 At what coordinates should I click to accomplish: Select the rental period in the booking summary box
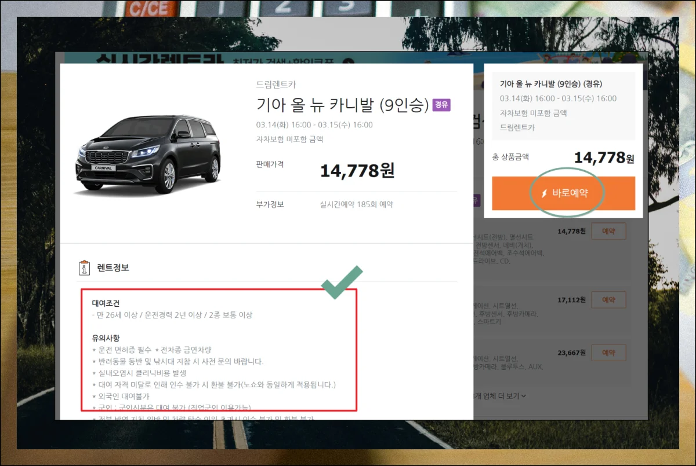coord(558,98)
